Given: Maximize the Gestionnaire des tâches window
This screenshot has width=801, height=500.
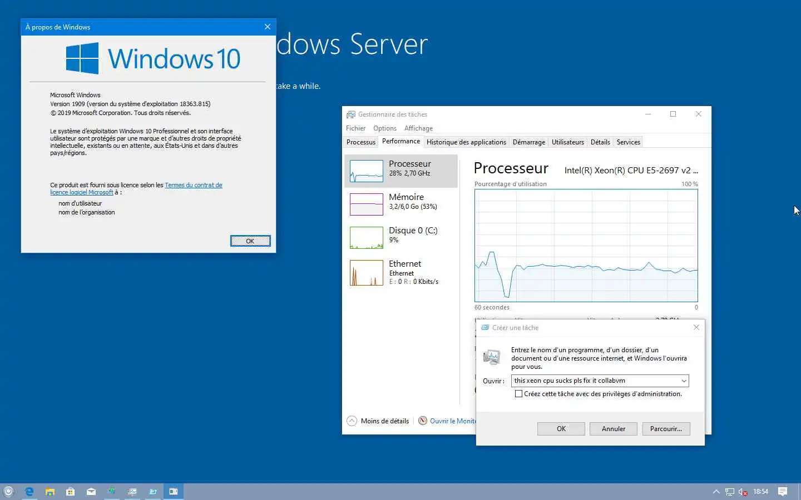Looking at the screenshot, I should (673, 114).
